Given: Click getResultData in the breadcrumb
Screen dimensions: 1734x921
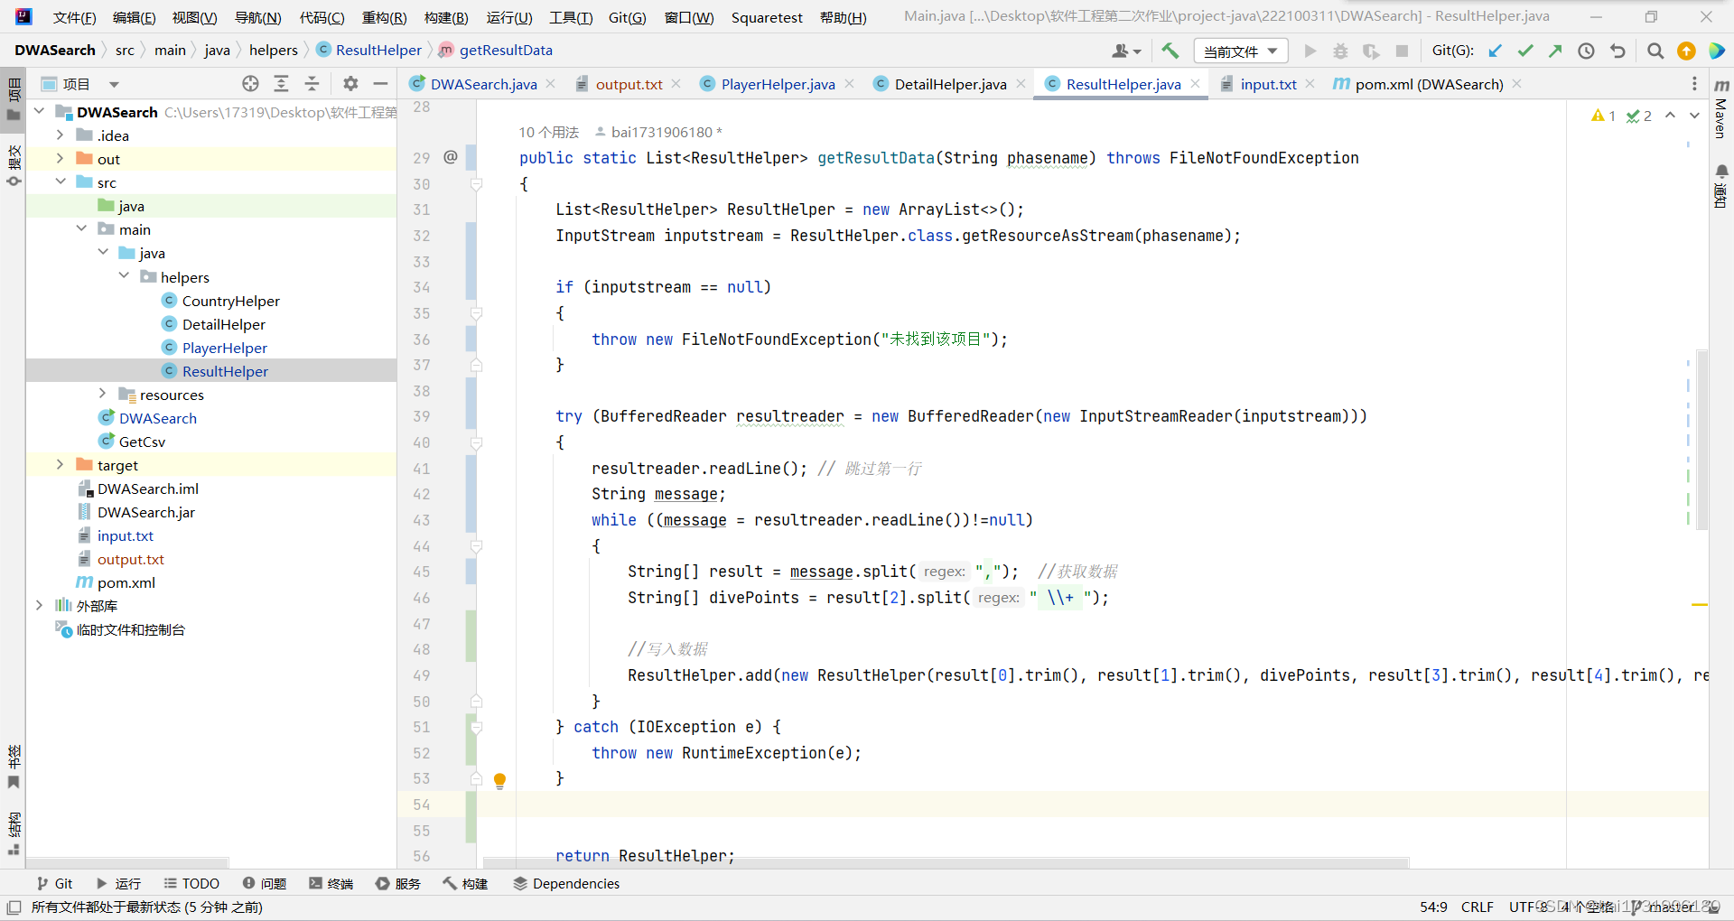Looking at the screenshot, I should [x=506, y=51].
